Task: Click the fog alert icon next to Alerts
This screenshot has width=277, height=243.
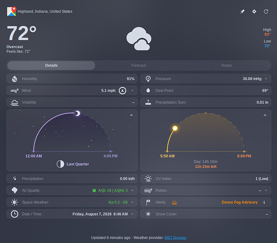Action: (174, 202)
